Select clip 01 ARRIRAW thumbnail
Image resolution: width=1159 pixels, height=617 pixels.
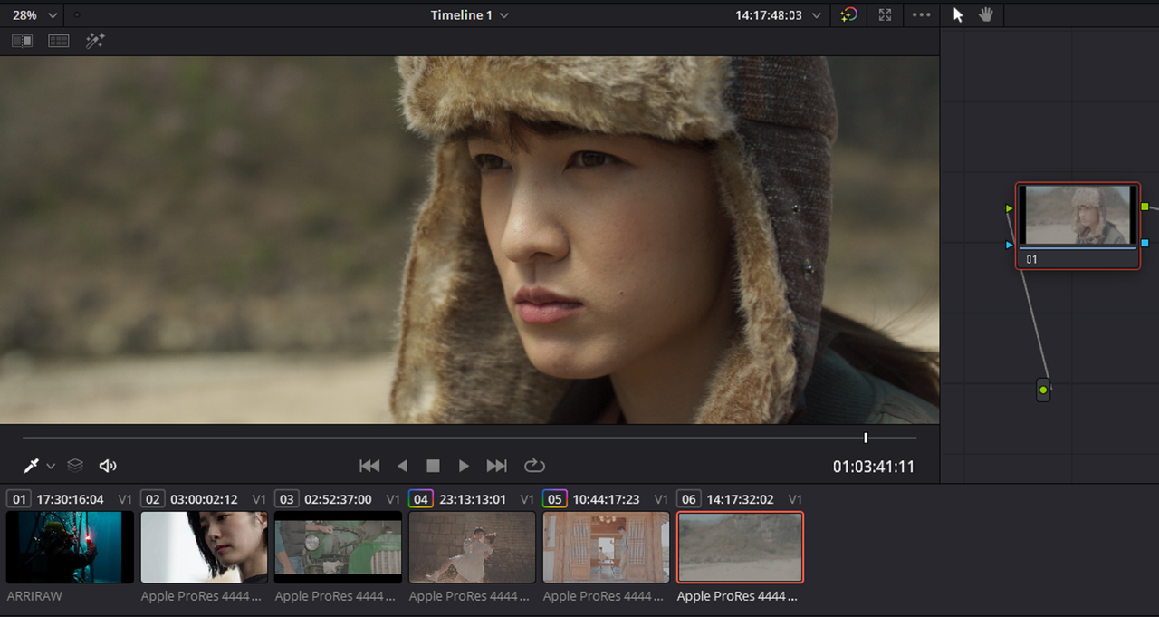coord(71,547)
